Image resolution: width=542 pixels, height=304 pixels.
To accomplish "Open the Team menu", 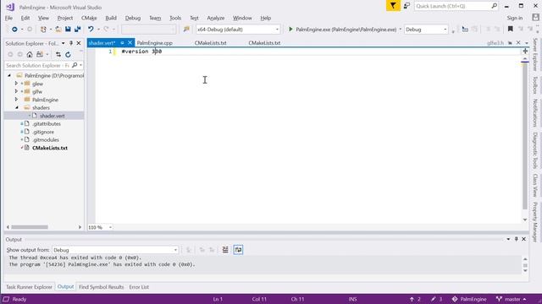I will pyautogui.click(x=155, y=18).
